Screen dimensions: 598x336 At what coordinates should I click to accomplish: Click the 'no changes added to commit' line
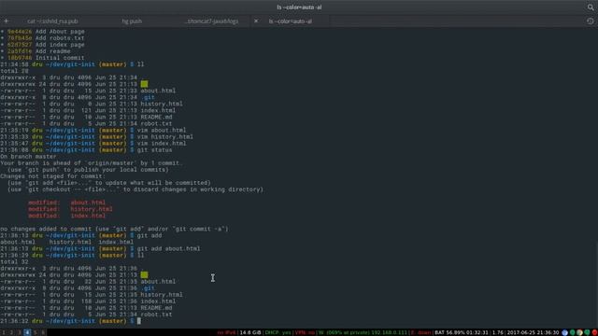(x=114, y=229)
